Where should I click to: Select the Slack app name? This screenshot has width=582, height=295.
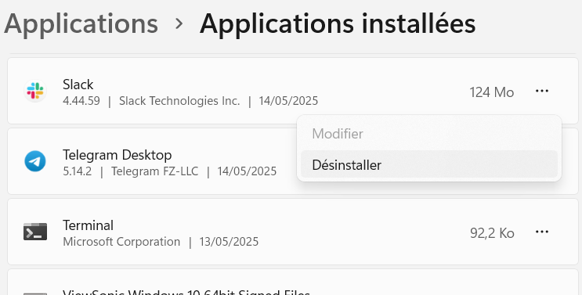[78, 85]
